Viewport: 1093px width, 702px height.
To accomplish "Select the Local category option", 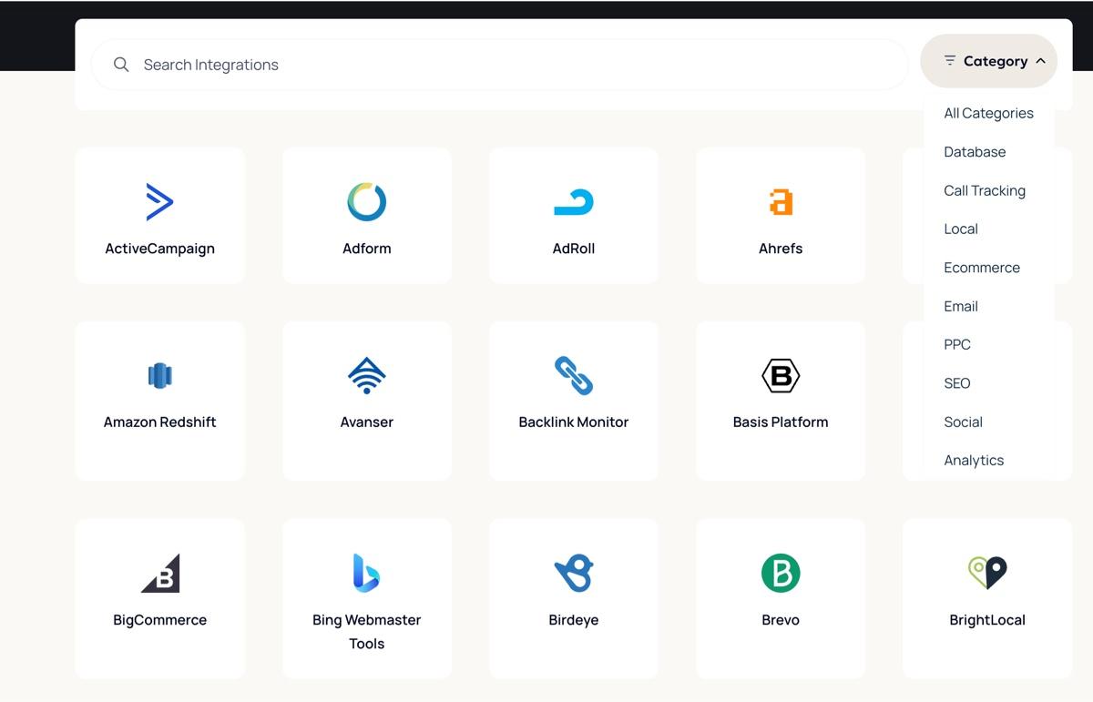I will point(961,229).
